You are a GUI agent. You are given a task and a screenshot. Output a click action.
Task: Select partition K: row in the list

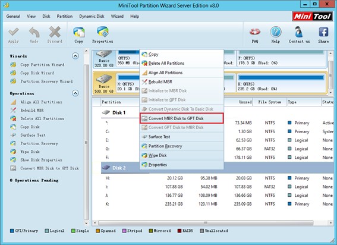coord(217,204)
